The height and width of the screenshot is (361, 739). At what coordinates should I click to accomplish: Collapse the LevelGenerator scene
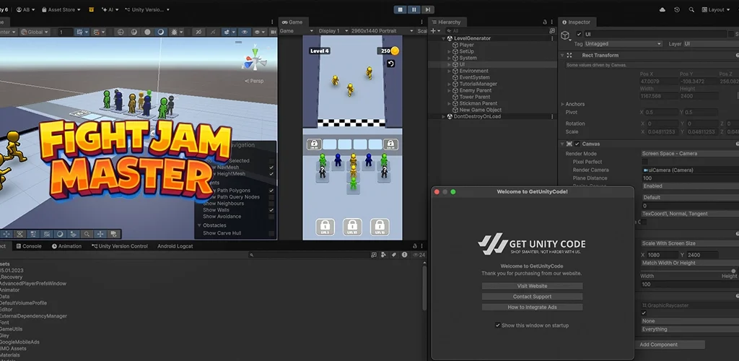444,39
